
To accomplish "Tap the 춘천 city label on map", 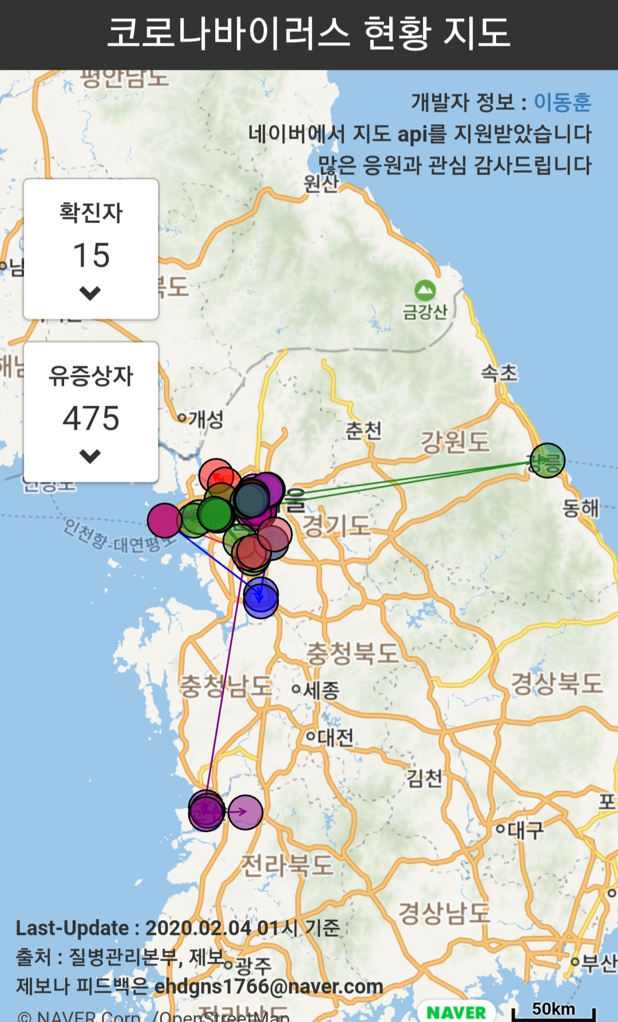I will click(x=363, y=430).
